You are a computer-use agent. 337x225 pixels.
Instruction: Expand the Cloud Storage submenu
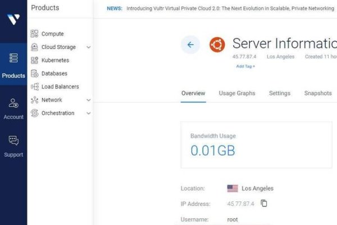click(88, 47)
